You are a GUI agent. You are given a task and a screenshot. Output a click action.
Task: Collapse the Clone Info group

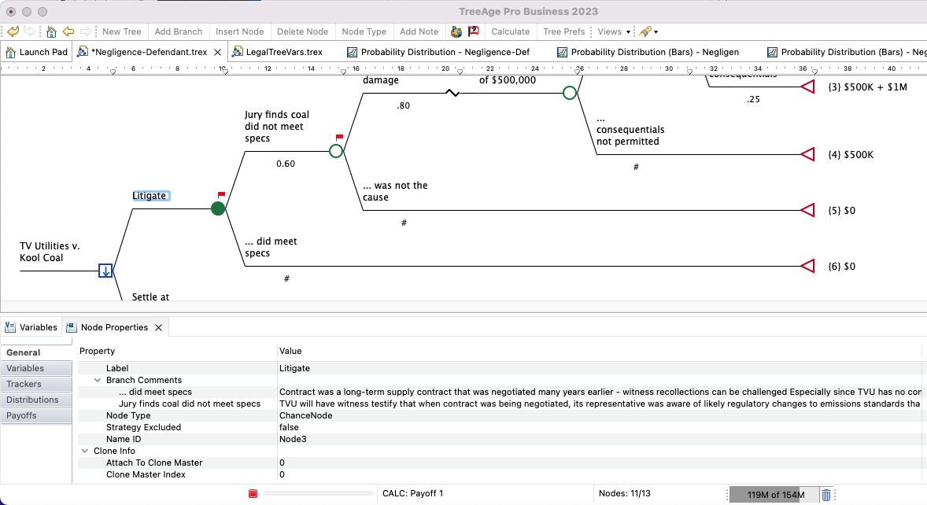[85, 451]
